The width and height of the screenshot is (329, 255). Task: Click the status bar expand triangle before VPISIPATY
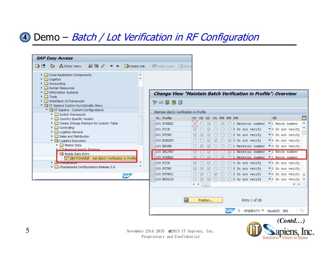pos(239,211)
